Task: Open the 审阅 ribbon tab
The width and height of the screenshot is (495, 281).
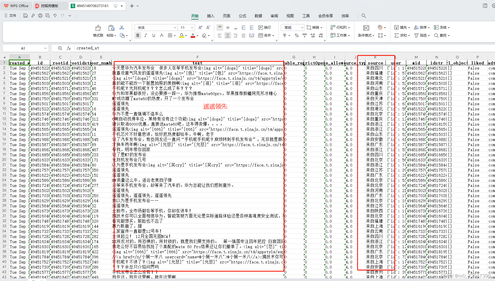Action: click(274, 16)
